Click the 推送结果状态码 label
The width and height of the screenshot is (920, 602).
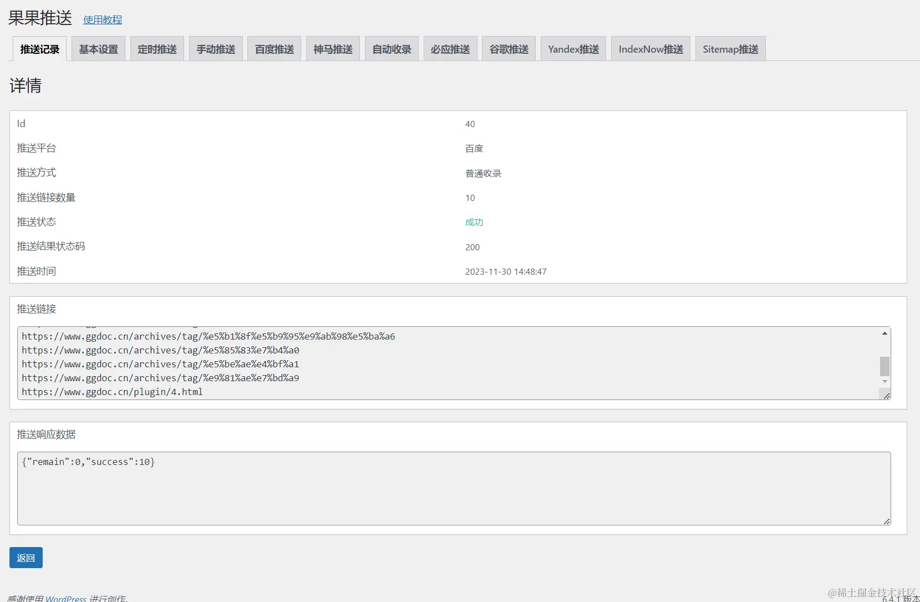pyautogui.click(x=51, y=246)
